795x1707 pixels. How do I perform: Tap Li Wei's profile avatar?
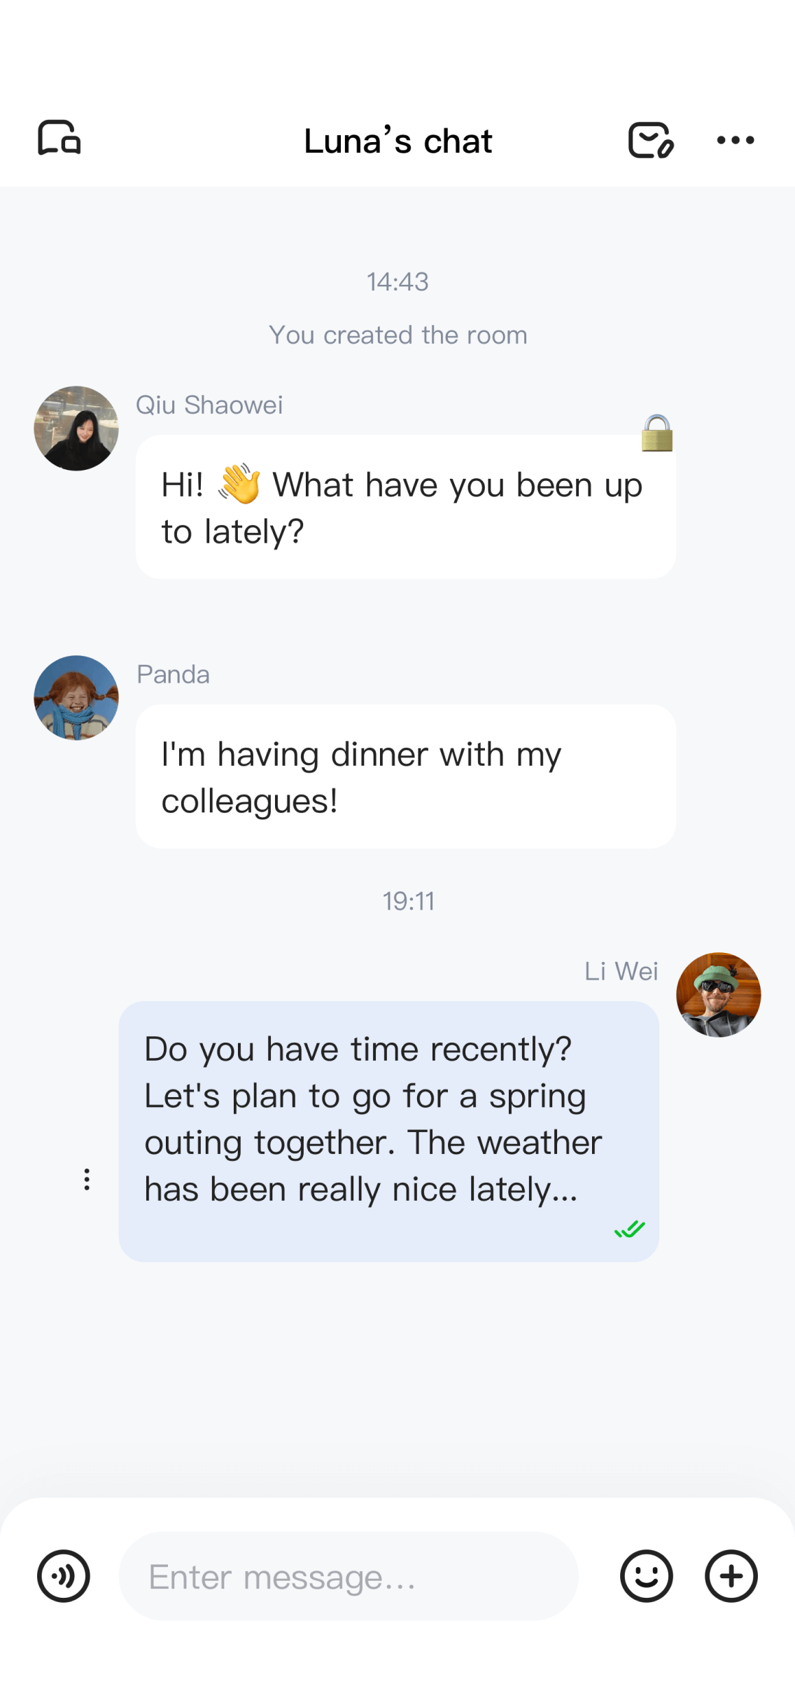(718, 994)
